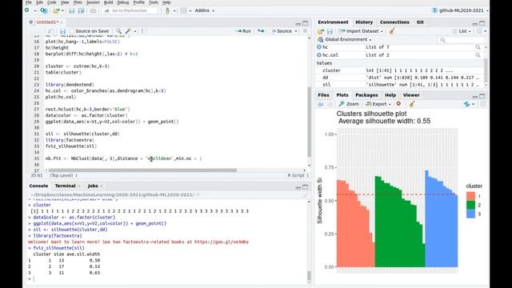Image resolution: width=512 pixels, height=288 pixels.
Task: Go to previous plot with back arrow
Action: point(320,104)
